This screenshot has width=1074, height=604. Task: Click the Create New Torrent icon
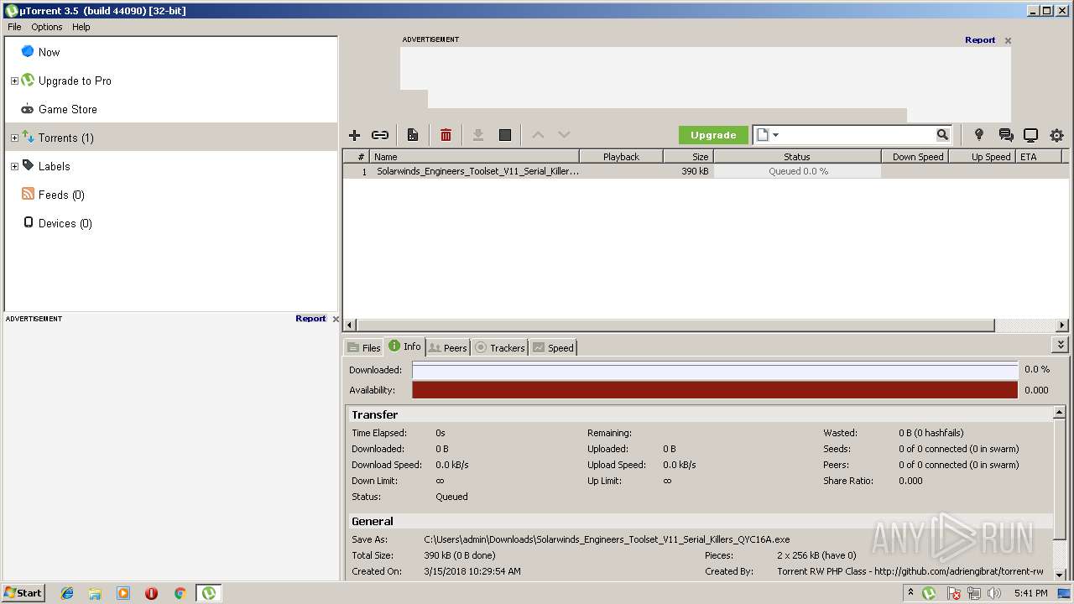413,135
